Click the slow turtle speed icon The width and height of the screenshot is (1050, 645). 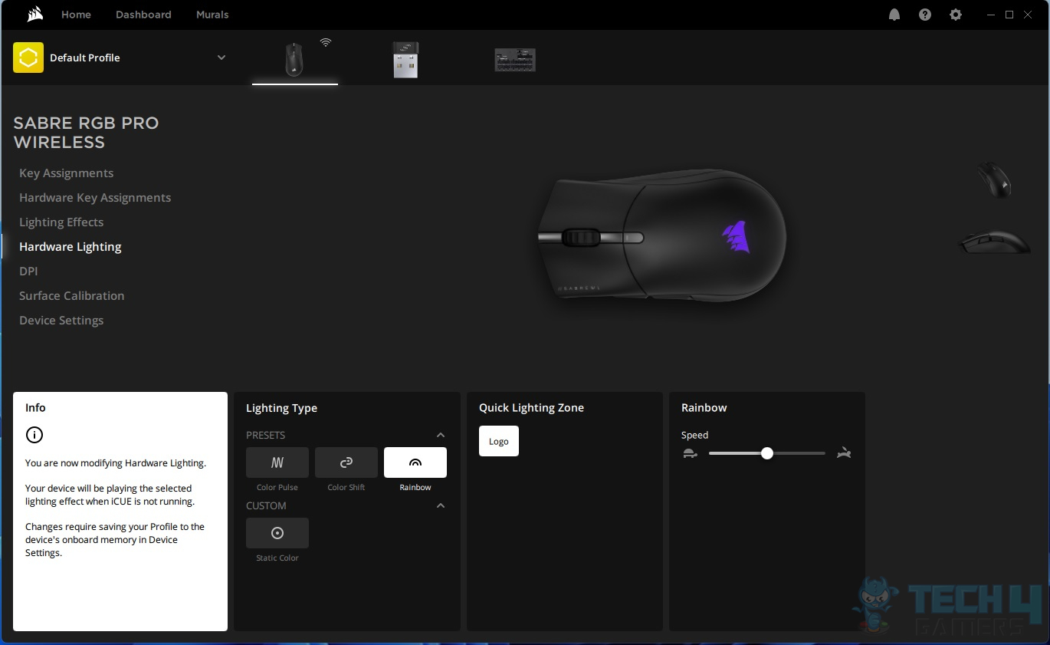coord(691,453)
